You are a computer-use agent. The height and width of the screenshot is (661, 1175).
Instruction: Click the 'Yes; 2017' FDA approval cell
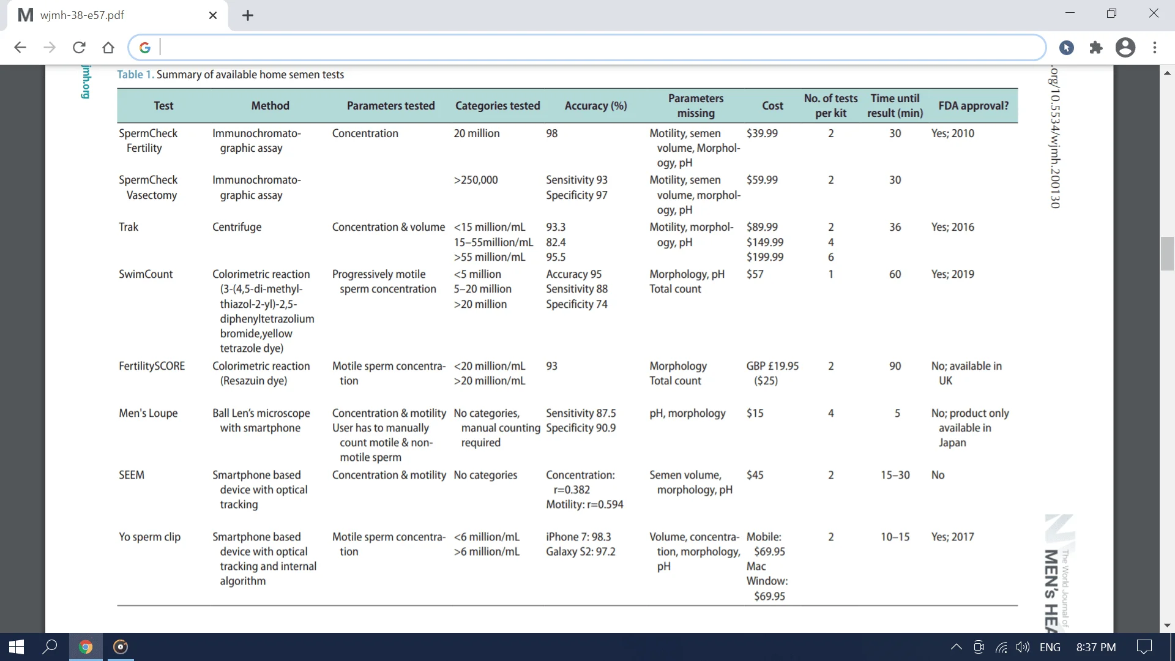click(953, 537)
